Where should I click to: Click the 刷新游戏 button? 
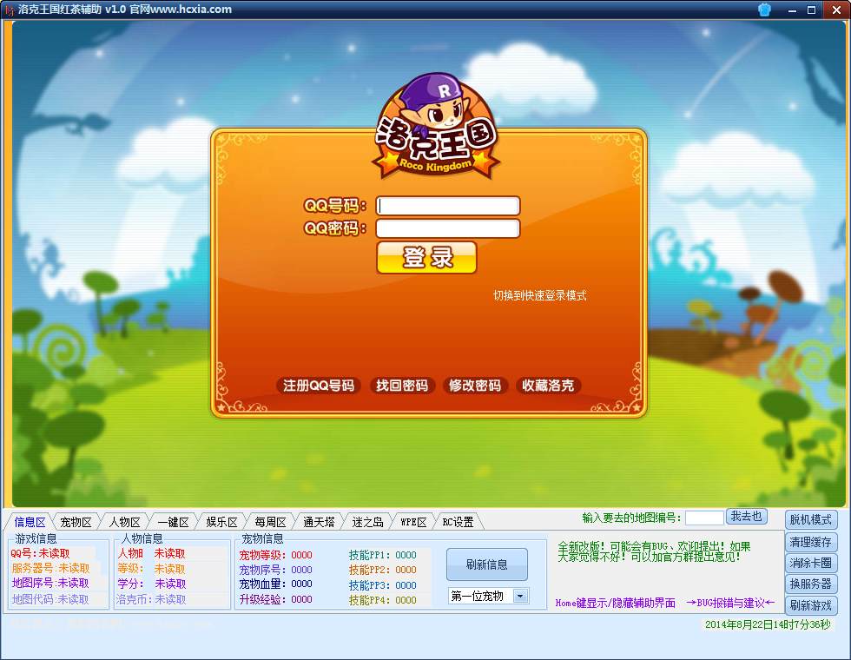tap(811, 605)
